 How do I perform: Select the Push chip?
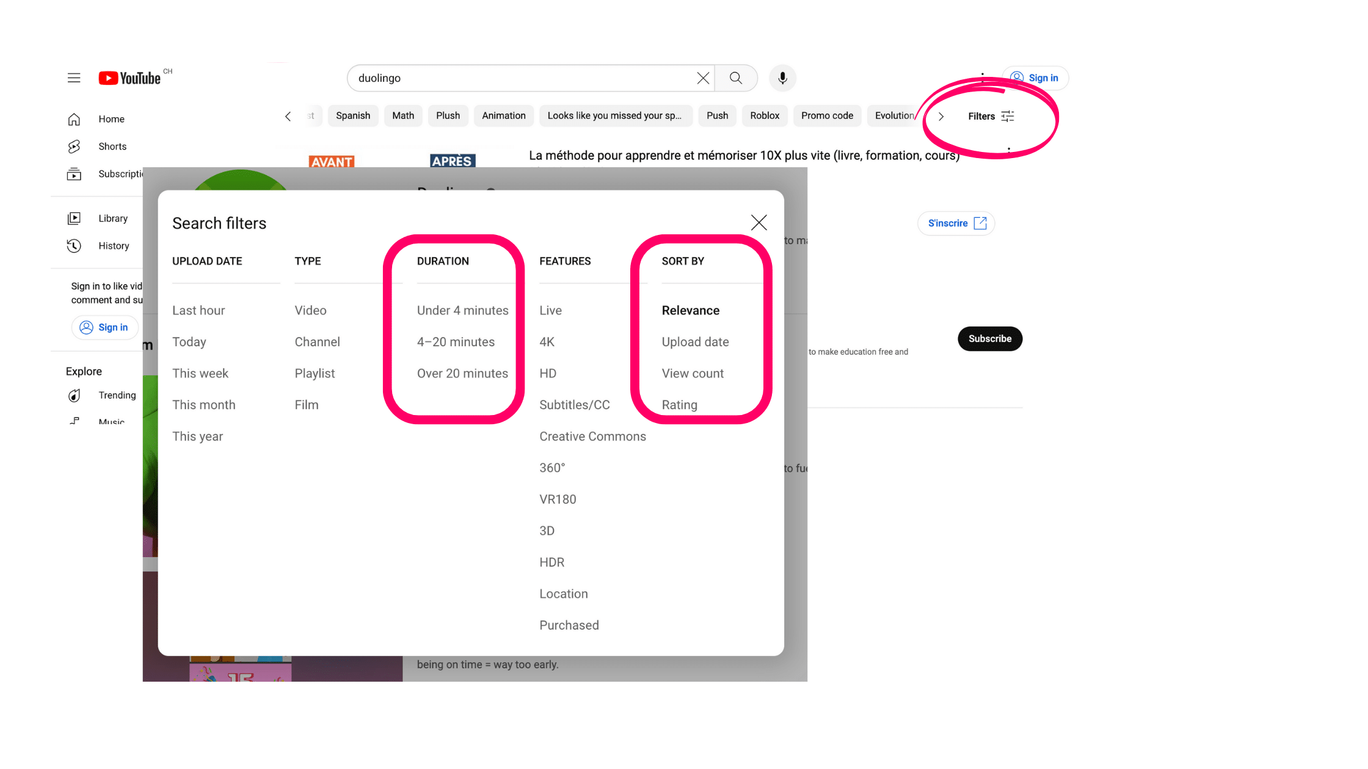[718, 116]
